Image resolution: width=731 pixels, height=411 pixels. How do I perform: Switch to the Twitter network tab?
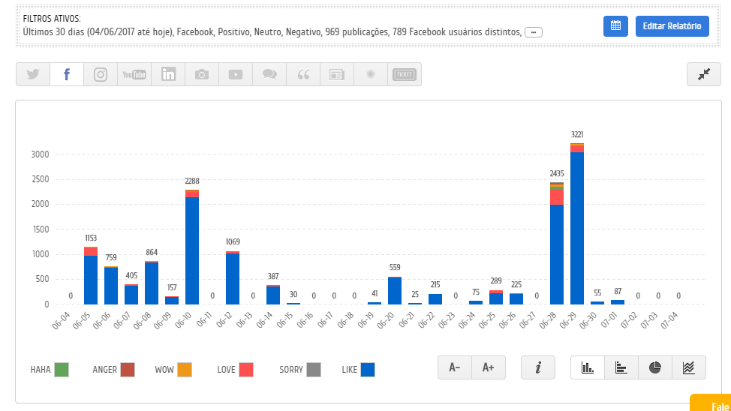pos(33,74)
